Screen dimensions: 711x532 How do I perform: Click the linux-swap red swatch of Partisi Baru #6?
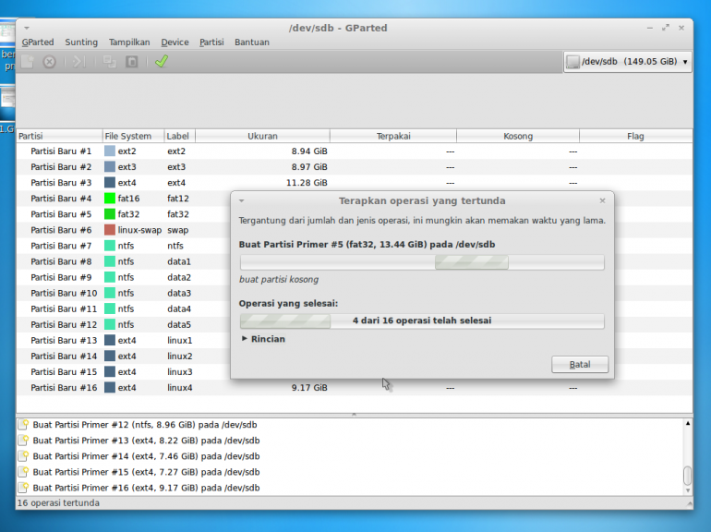click(110, 230)
